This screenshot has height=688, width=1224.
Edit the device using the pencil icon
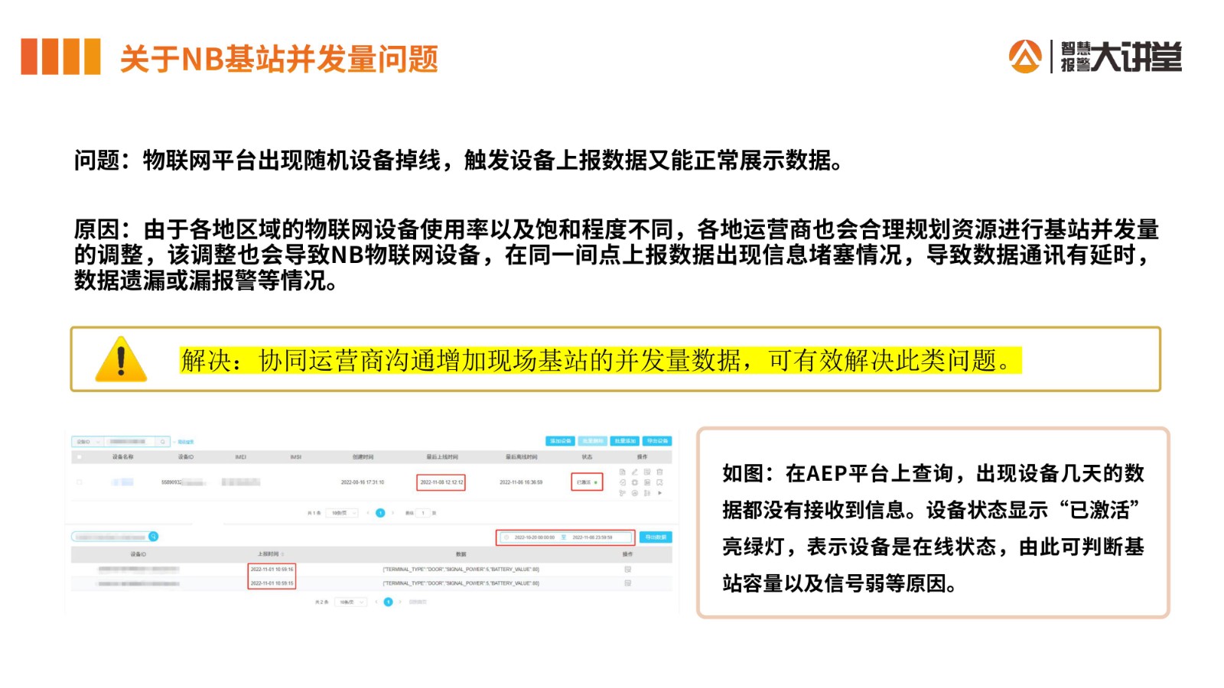point(635,472)
